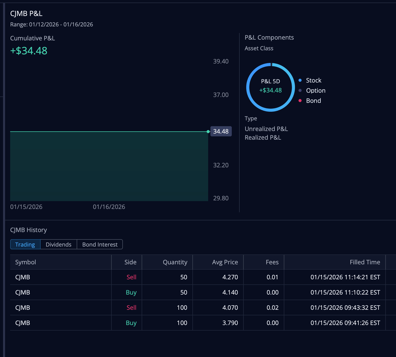Toggle the Option legend label
This screenshot has height=357, width=396.
tap(316, 90)
